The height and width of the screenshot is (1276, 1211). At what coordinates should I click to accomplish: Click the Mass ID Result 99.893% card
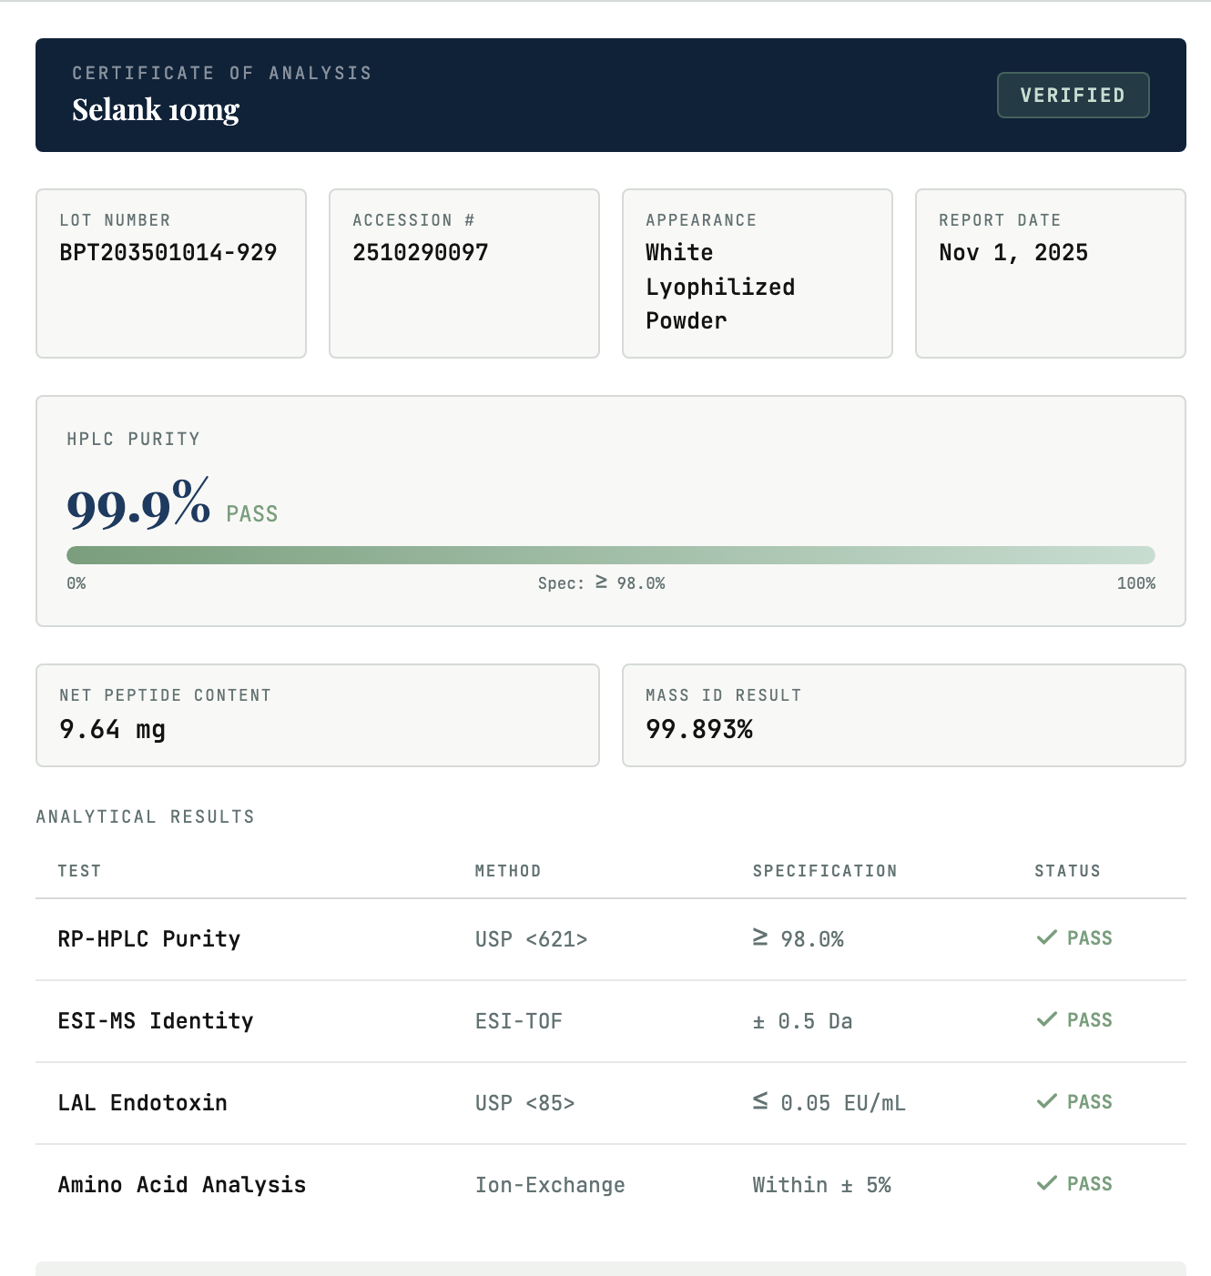point(903,715)
